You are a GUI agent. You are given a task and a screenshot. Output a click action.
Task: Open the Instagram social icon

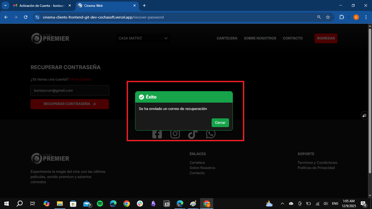tap(175, 134)
